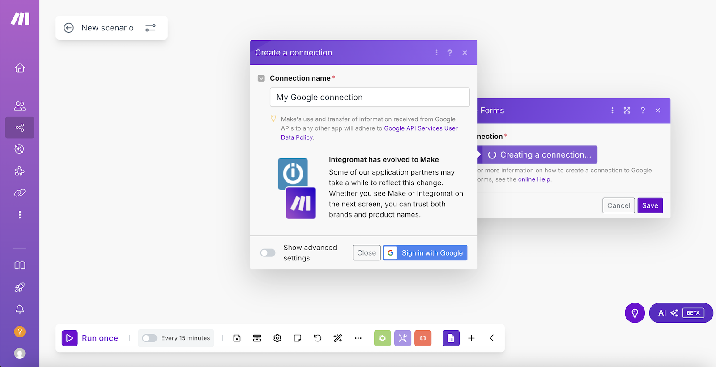The image size is (716, 367).
Task: Open scenario settings gear icon
Action: 277,338
